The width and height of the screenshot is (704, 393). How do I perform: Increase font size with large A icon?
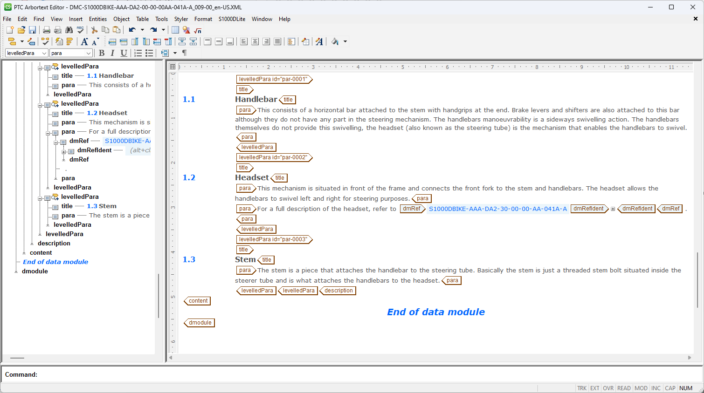84,41
